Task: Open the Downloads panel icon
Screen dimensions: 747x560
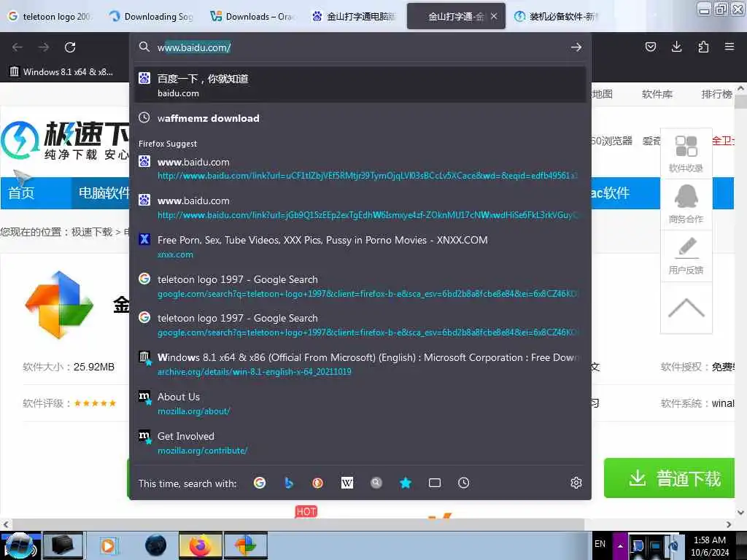Action: pyautogui.click(x=676, y=47)
